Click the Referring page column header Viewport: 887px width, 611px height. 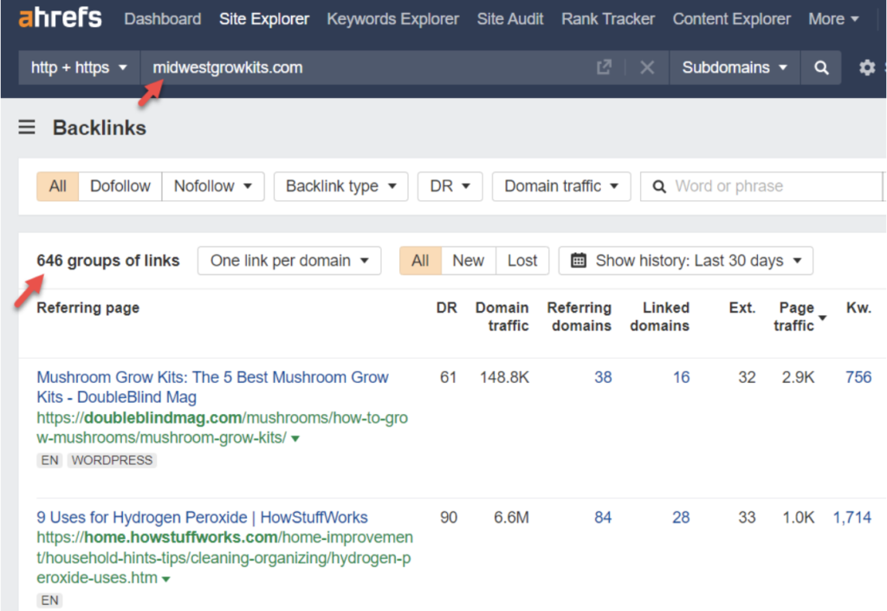point(87,308)
